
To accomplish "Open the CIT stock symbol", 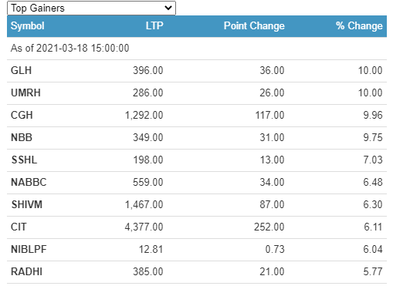I will point(19,227).
